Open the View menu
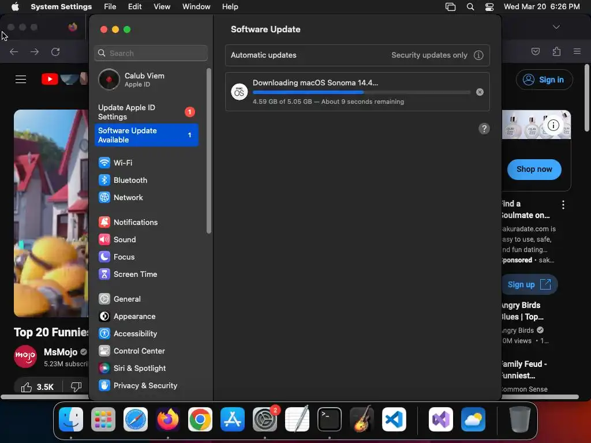Image resolution: width=591 pixels, height=443 pixels. 162,7
